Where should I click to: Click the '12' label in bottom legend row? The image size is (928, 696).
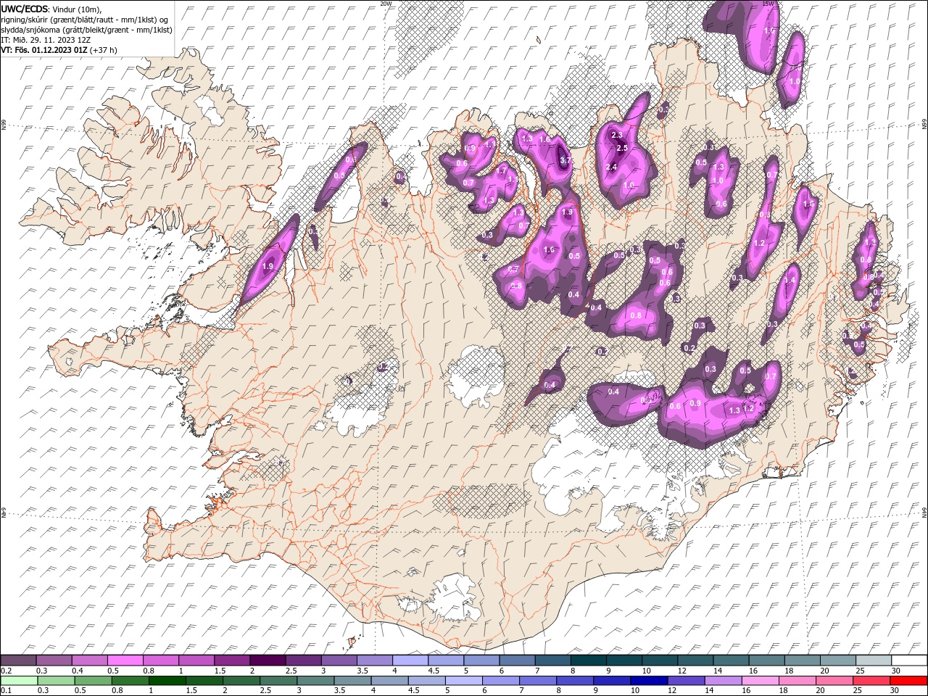673,692
